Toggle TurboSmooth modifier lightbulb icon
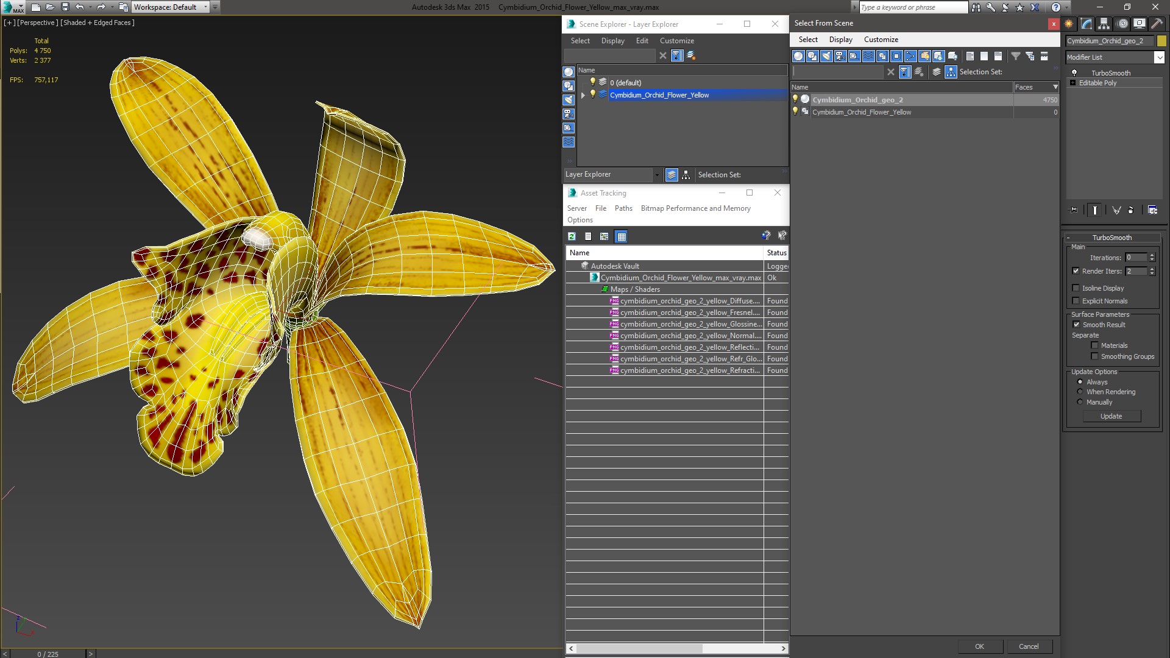 pyautogui.click(x=1074, y=73)
